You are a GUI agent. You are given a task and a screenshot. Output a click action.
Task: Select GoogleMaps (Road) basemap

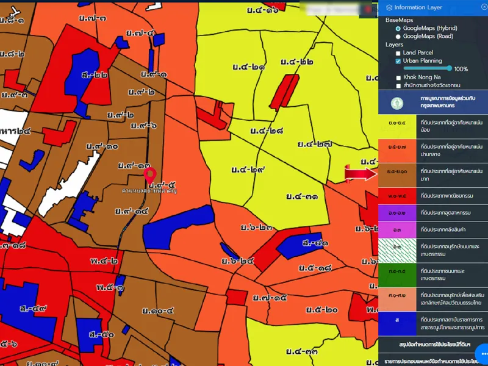coord(398,37)
